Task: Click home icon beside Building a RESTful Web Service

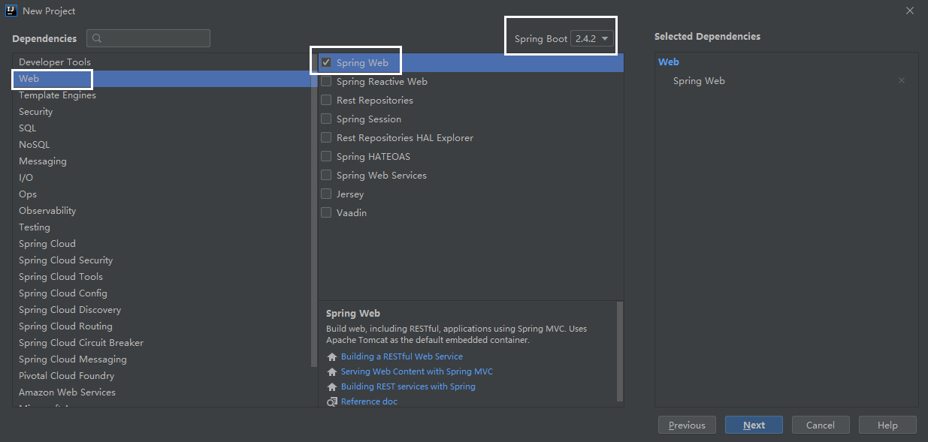Action: click(333, 357)
